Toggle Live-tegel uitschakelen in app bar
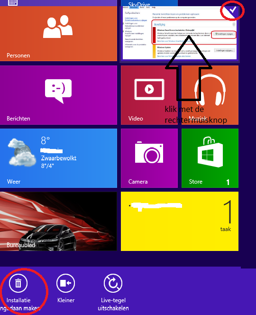This screenshot has width=256, height=315. pos(113,283)
